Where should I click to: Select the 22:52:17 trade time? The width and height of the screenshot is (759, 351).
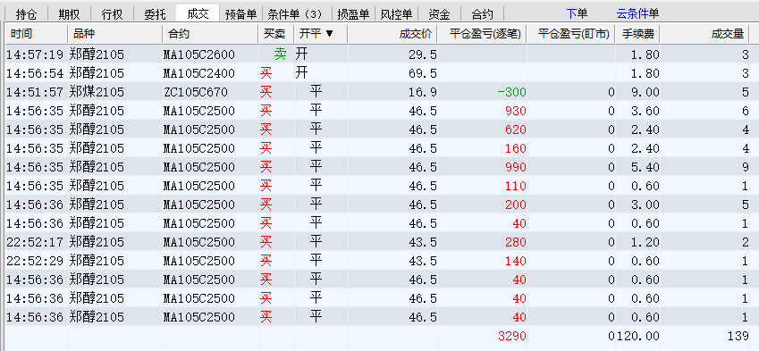(x=35, y=242)
